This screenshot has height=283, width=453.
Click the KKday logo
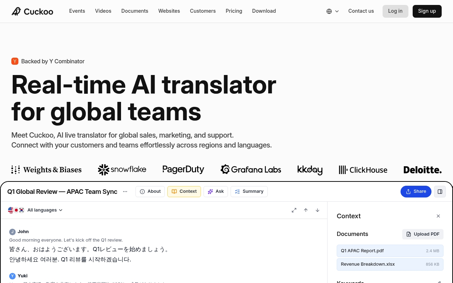coord(310,170)
